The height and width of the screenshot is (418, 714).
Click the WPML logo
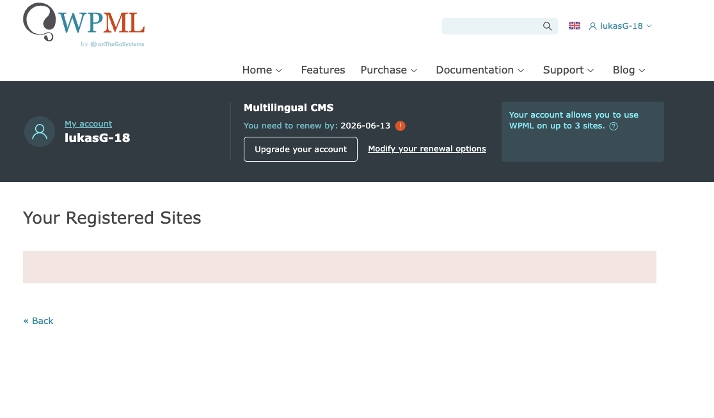click(x=84, y=24)
